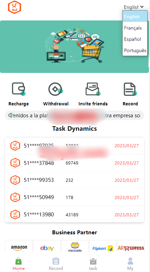Click the announcement speaker icon

(11, 115)
